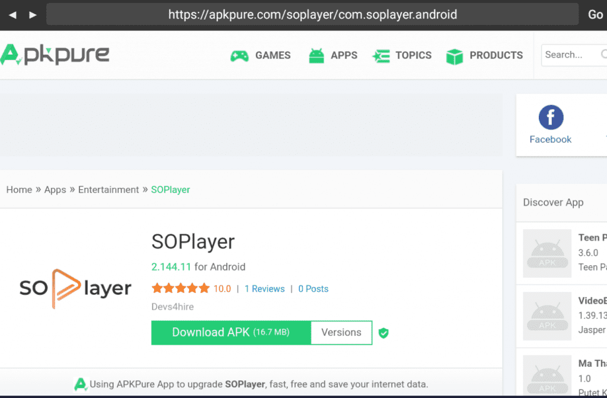Image resolution: width=607 pixels, height=398 pixels.
Task: Open the Ma Th app listing title
Action: tap(592, 364)
